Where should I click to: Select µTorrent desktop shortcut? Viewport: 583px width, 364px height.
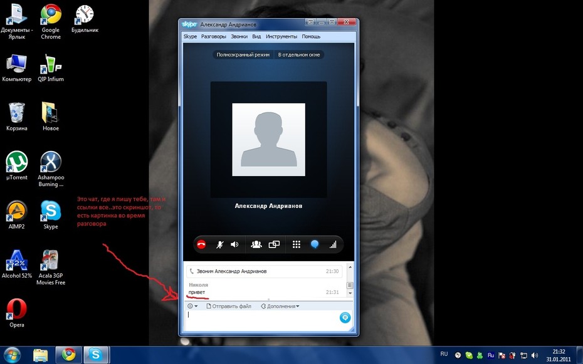17,165
